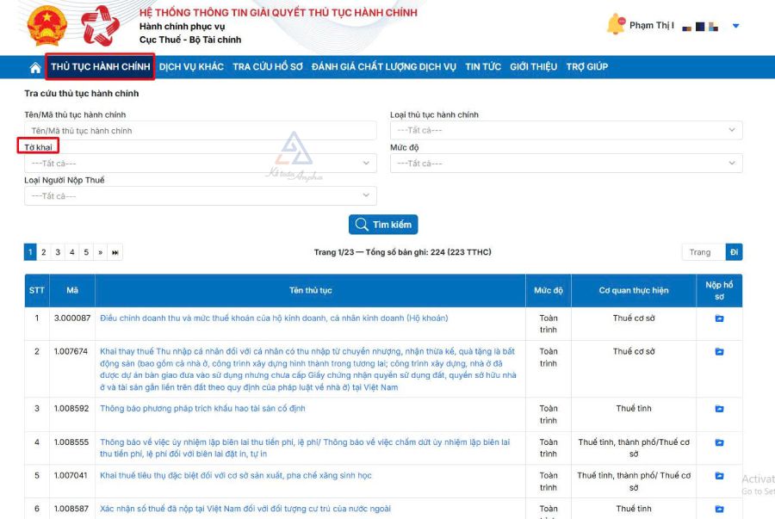Jump to last page in pagination
Image resolution: width=775 pixels, height=519 pixels.
115,252
